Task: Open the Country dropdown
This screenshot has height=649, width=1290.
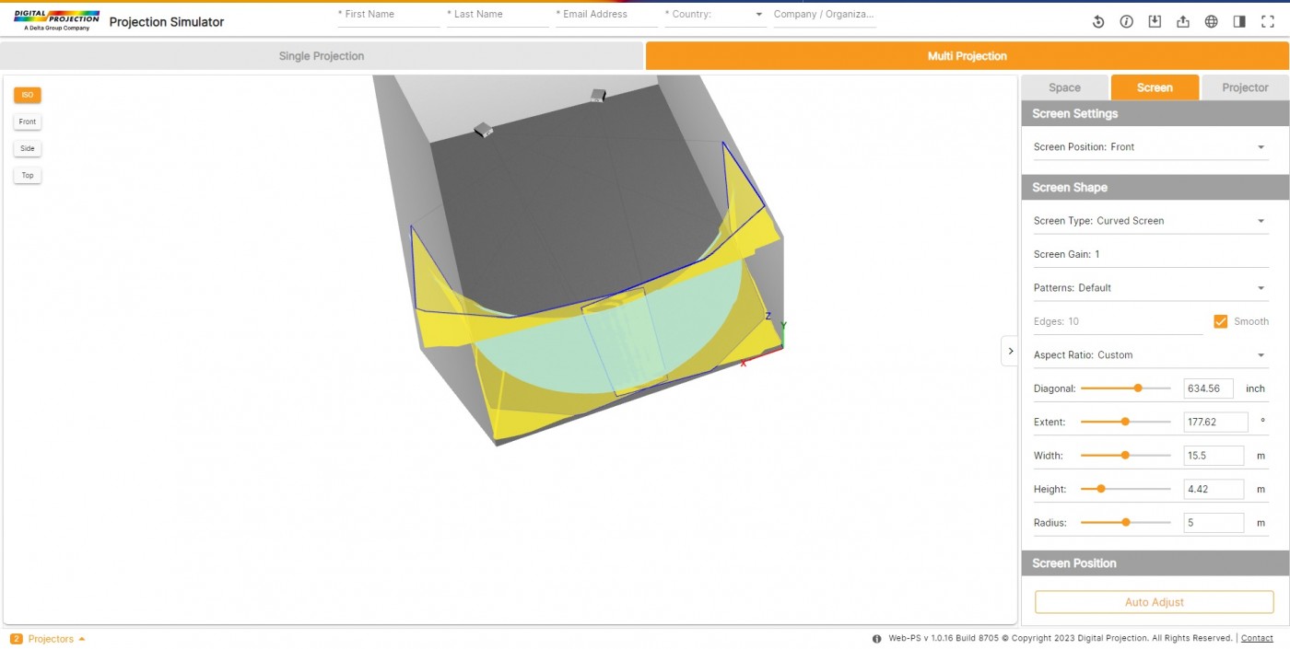Action: pos(715,15)
